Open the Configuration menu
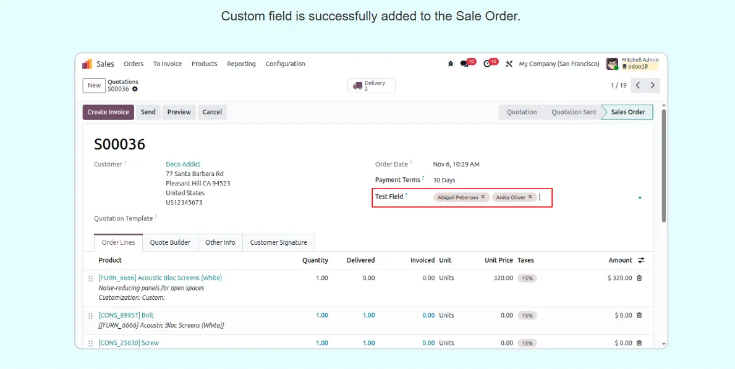 (285, 64)
